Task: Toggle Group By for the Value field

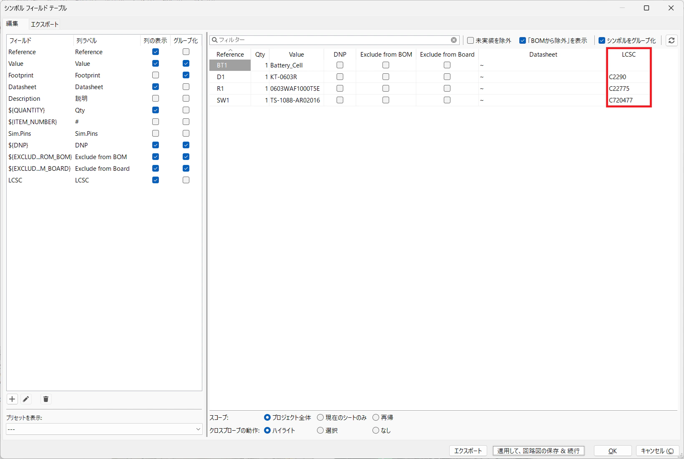Action: click(186, 63)
